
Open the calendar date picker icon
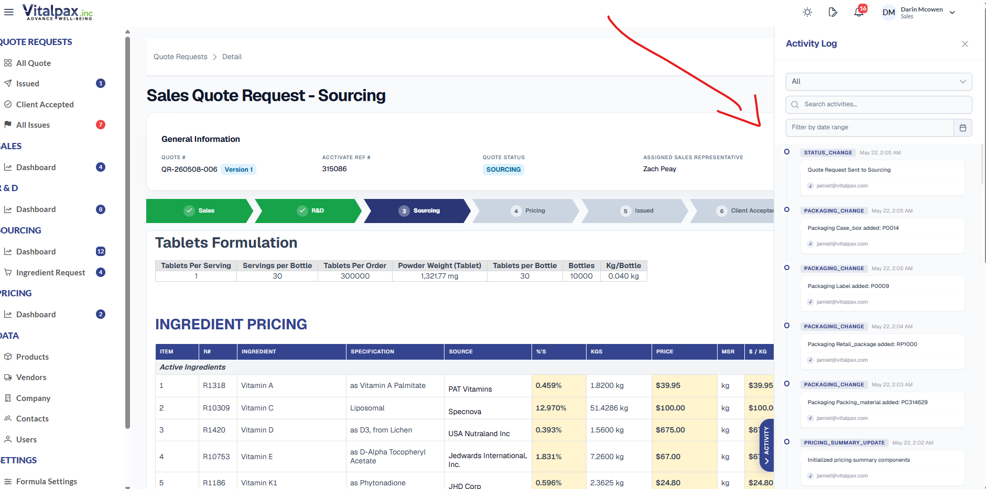pyautogui.click(x=963, y=128)
